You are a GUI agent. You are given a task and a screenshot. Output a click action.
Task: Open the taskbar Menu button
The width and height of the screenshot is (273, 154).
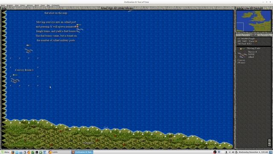coord(5,152)
